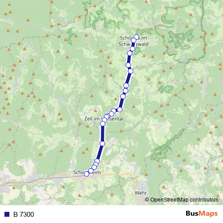Click the BusMaps logo

(202, 214)
